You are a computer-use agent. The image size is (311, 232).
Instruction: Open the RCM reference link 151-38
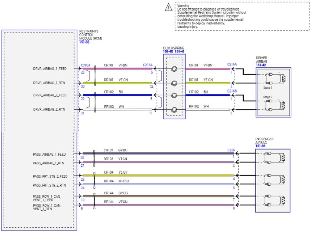pyautogui.click(x=84, y=42)
